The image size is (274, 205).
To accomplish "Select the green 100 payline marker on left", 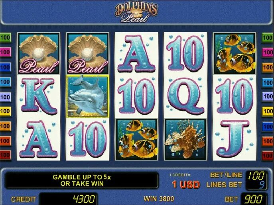I will click(6, 38).
